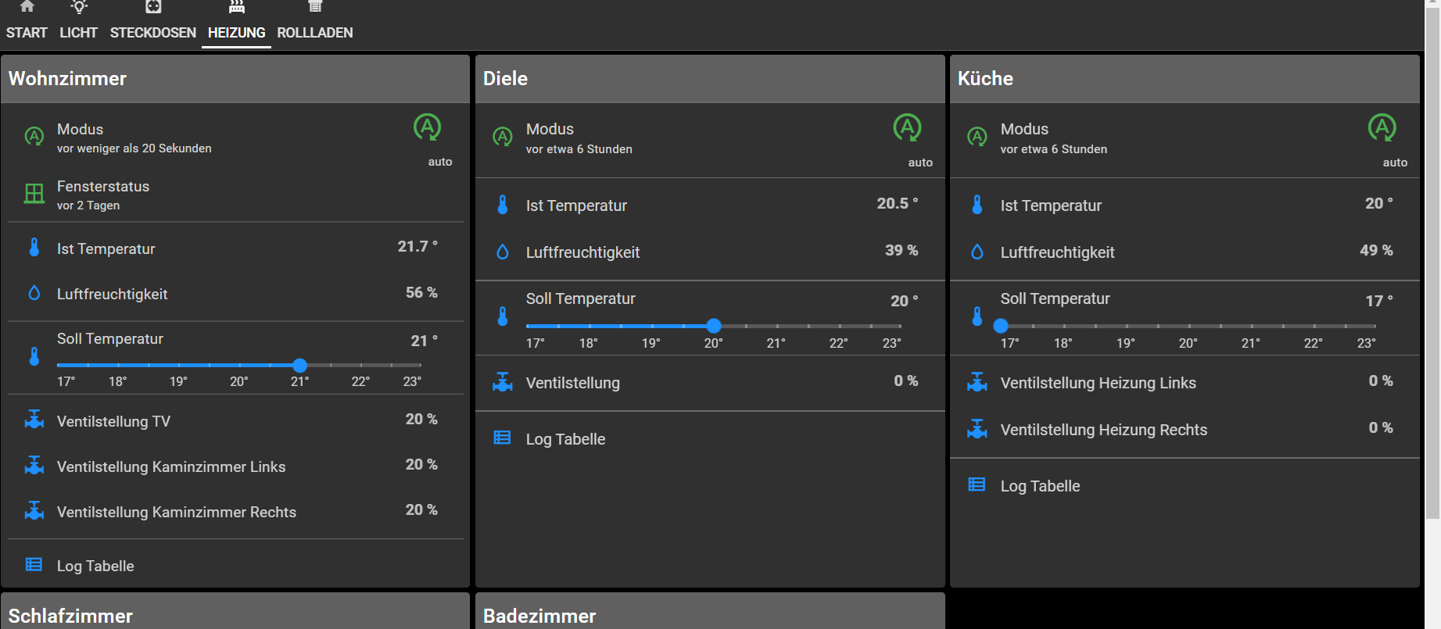1441x629 pixels.
Task: Click the Wohnzimmer Luftfeuchtigkeit droplet icon
Action: pyautogui.click(x=34, y=293)
